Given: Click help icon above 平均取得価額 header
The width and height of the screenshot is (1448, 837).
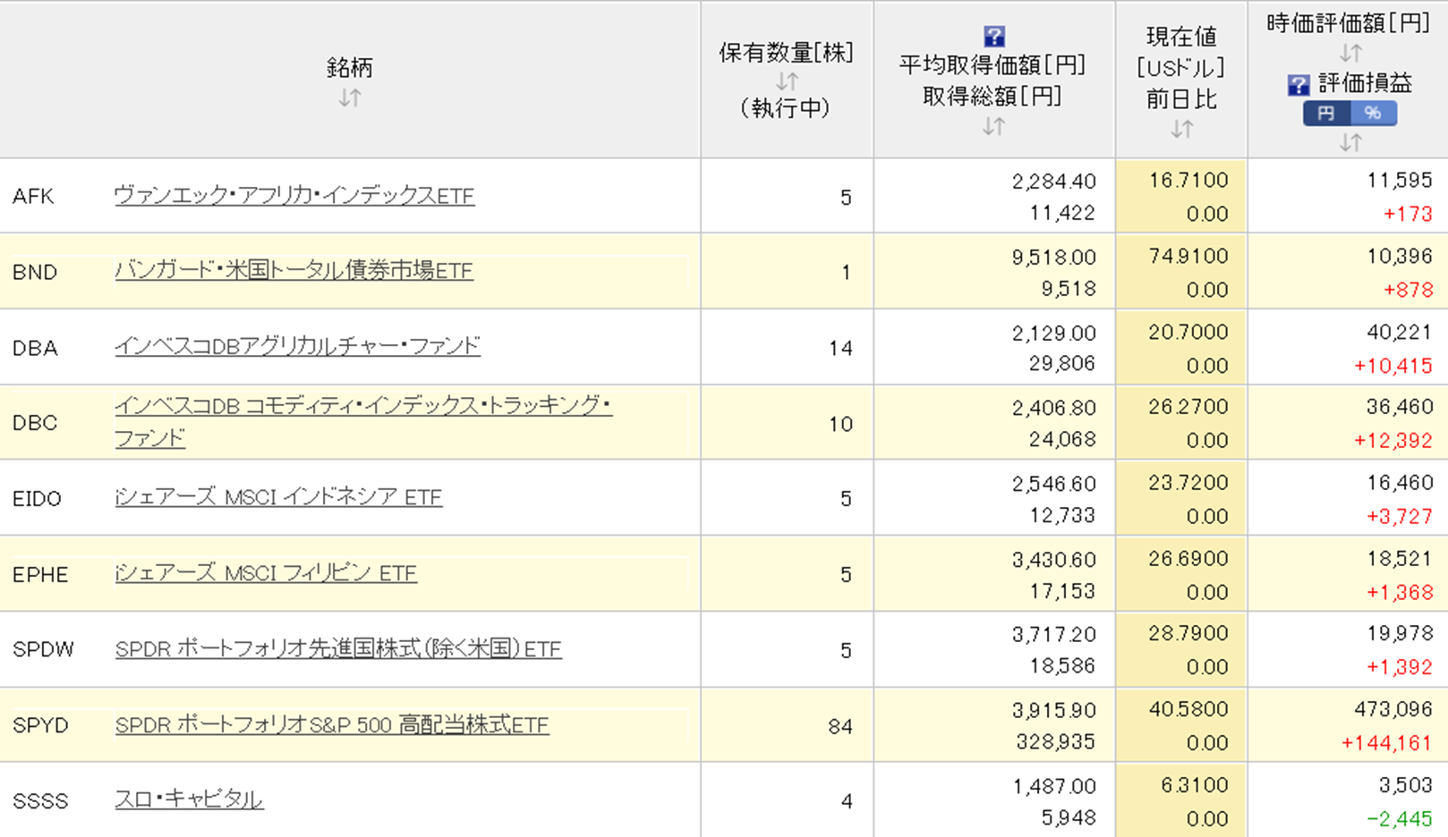Looking at the screenshot, I should point(993,37).
